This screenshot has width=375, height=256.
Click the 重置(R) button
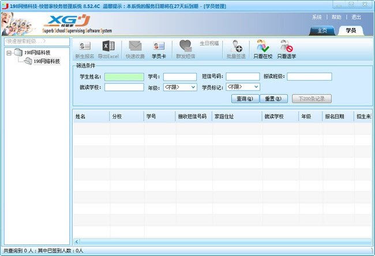273,99
